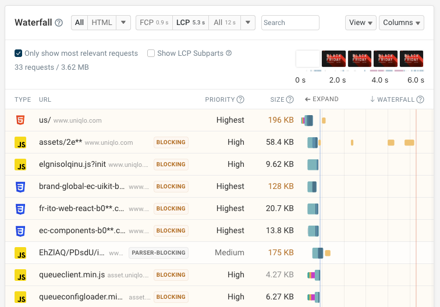The height and width of the screenshot is (307, 440).
Task: Click the Size column help icon
Action: (x=290, y=99)
